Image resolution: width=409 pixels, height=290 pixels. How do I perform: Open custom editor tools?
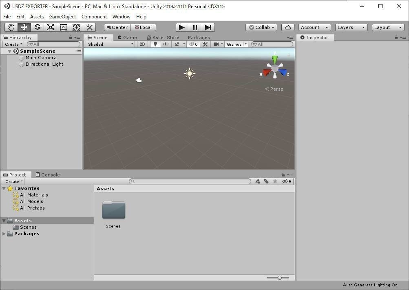89,27
